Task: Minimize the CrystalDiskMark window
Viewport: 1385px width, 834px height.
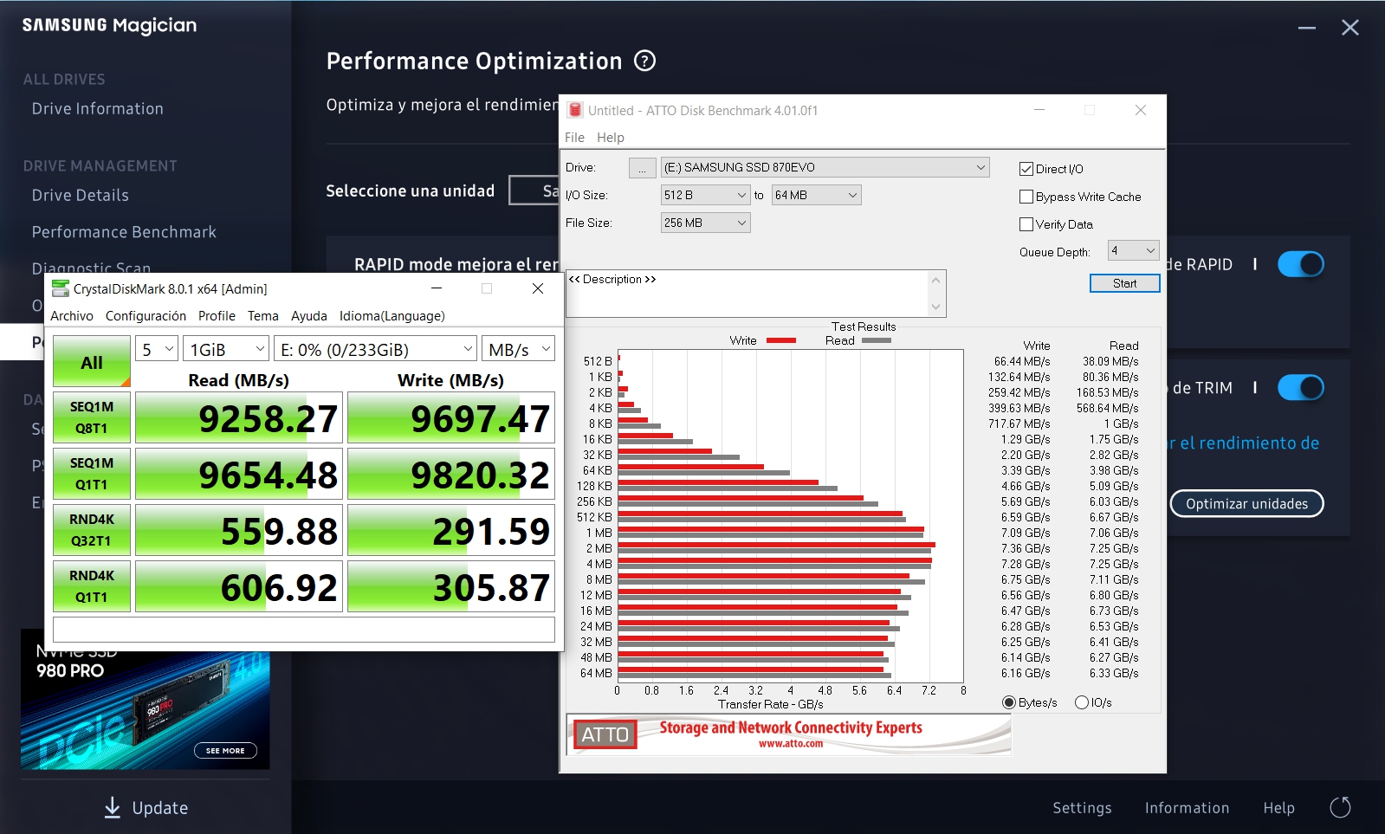Action: tap(437, 288)
